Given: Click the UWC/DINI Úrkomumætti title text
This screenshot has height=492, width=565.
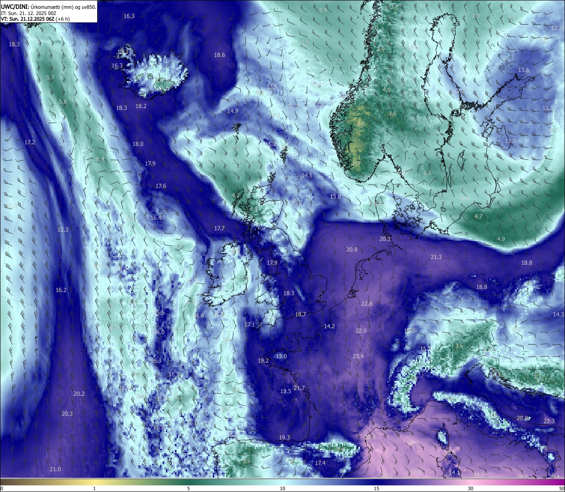Looking at the screenshot, I should [48, 7].
